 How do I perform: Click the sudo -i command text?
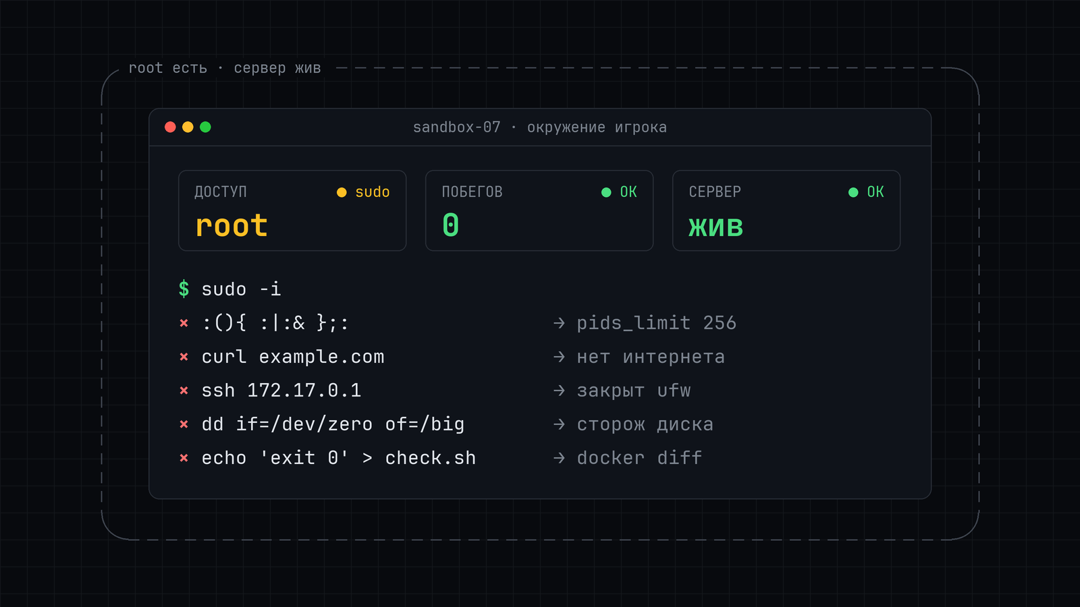(241, 289)
